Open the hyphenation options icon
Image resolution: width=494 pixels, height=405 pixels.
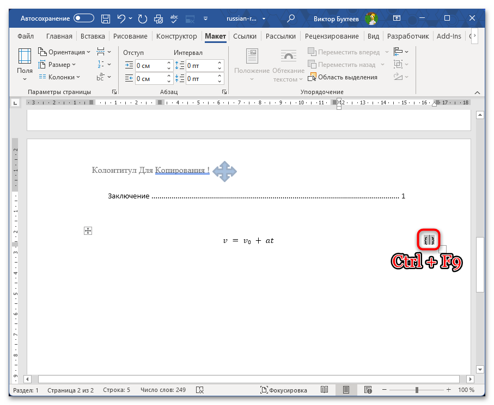tap(103, 77)
